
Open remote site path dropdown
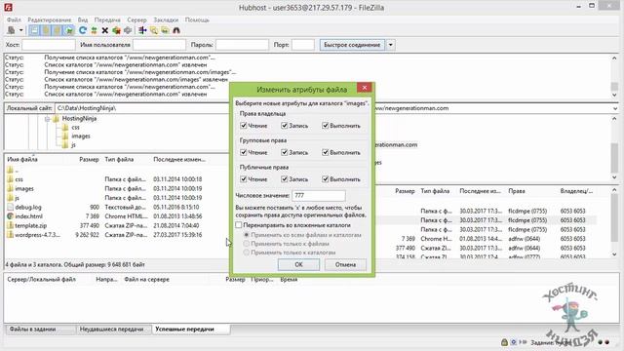pos(615,108)
